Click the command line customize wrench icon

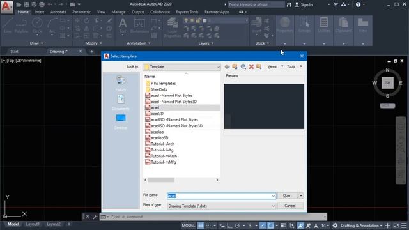coord(95,217)
